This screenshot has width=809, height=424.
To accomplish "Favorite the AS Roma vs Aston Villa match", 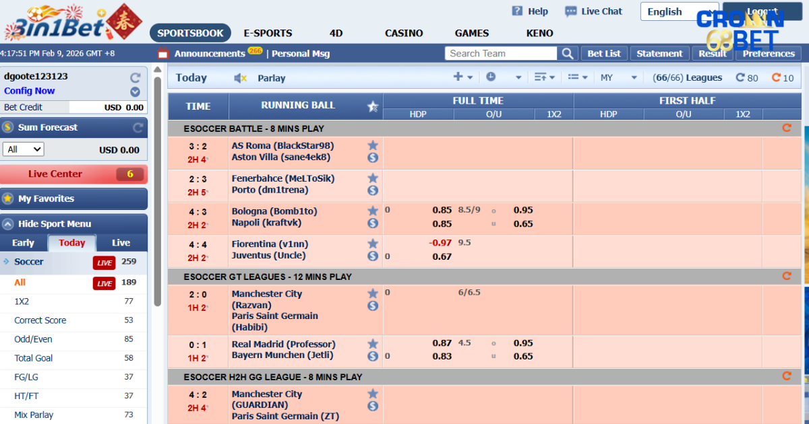I will pos(373,145).
